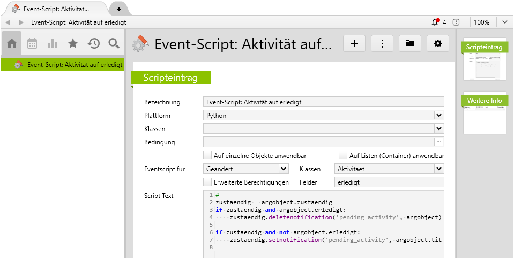Screen dimensions: 514x259
Task: Open the bar chart statistics icon
Action: (x=53, y=43)
